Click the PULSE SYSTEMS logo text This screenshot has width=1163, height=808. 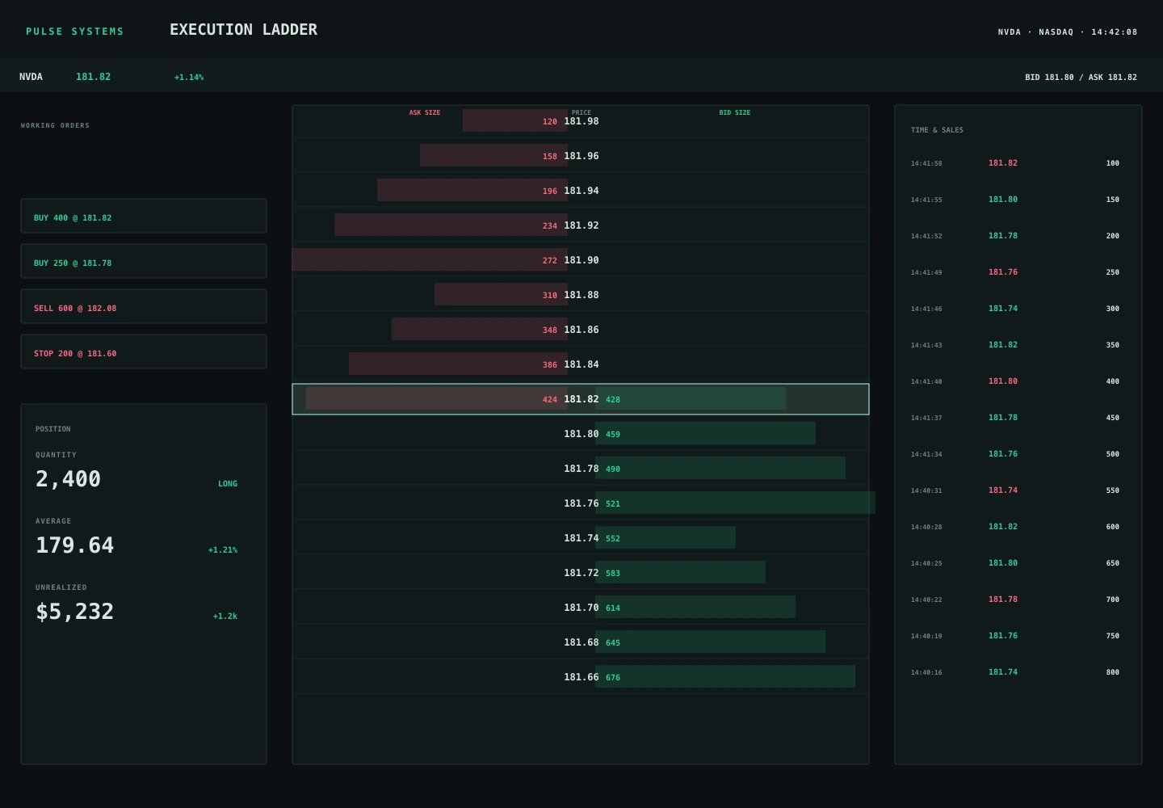click(x=75, y=32)
